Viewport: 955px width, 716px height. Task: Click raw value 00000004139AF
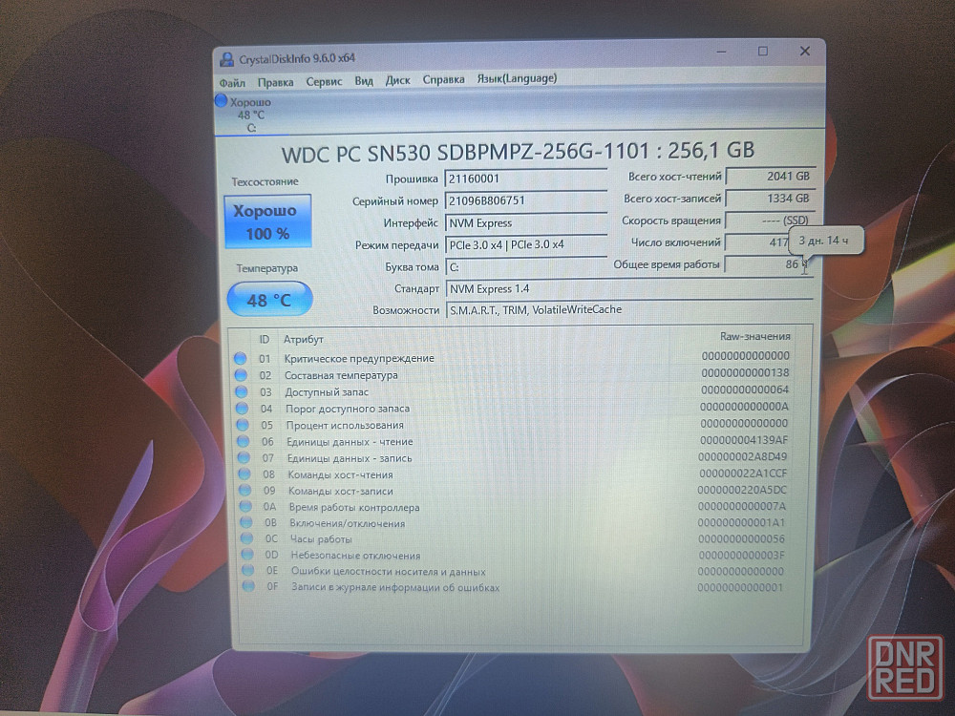744,439
